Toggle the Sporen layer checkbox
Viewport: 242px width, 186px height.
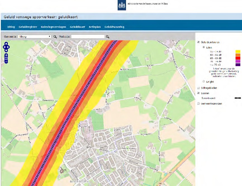coord(198,93)
